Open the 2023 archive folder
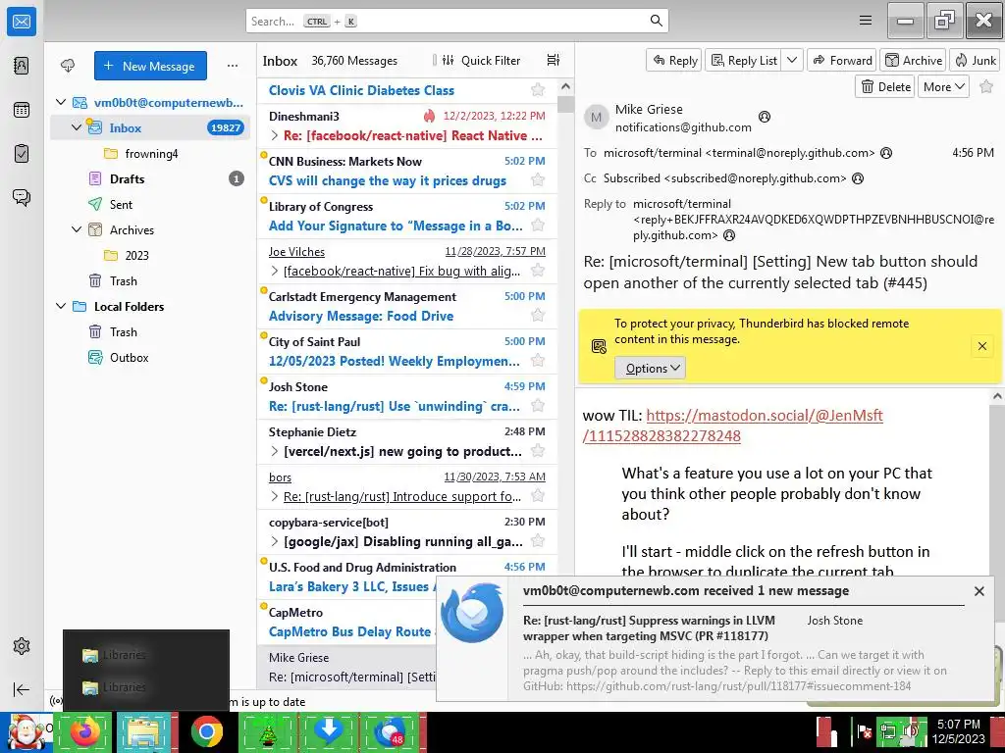The image size is (1005, 753). click(150, 255)
